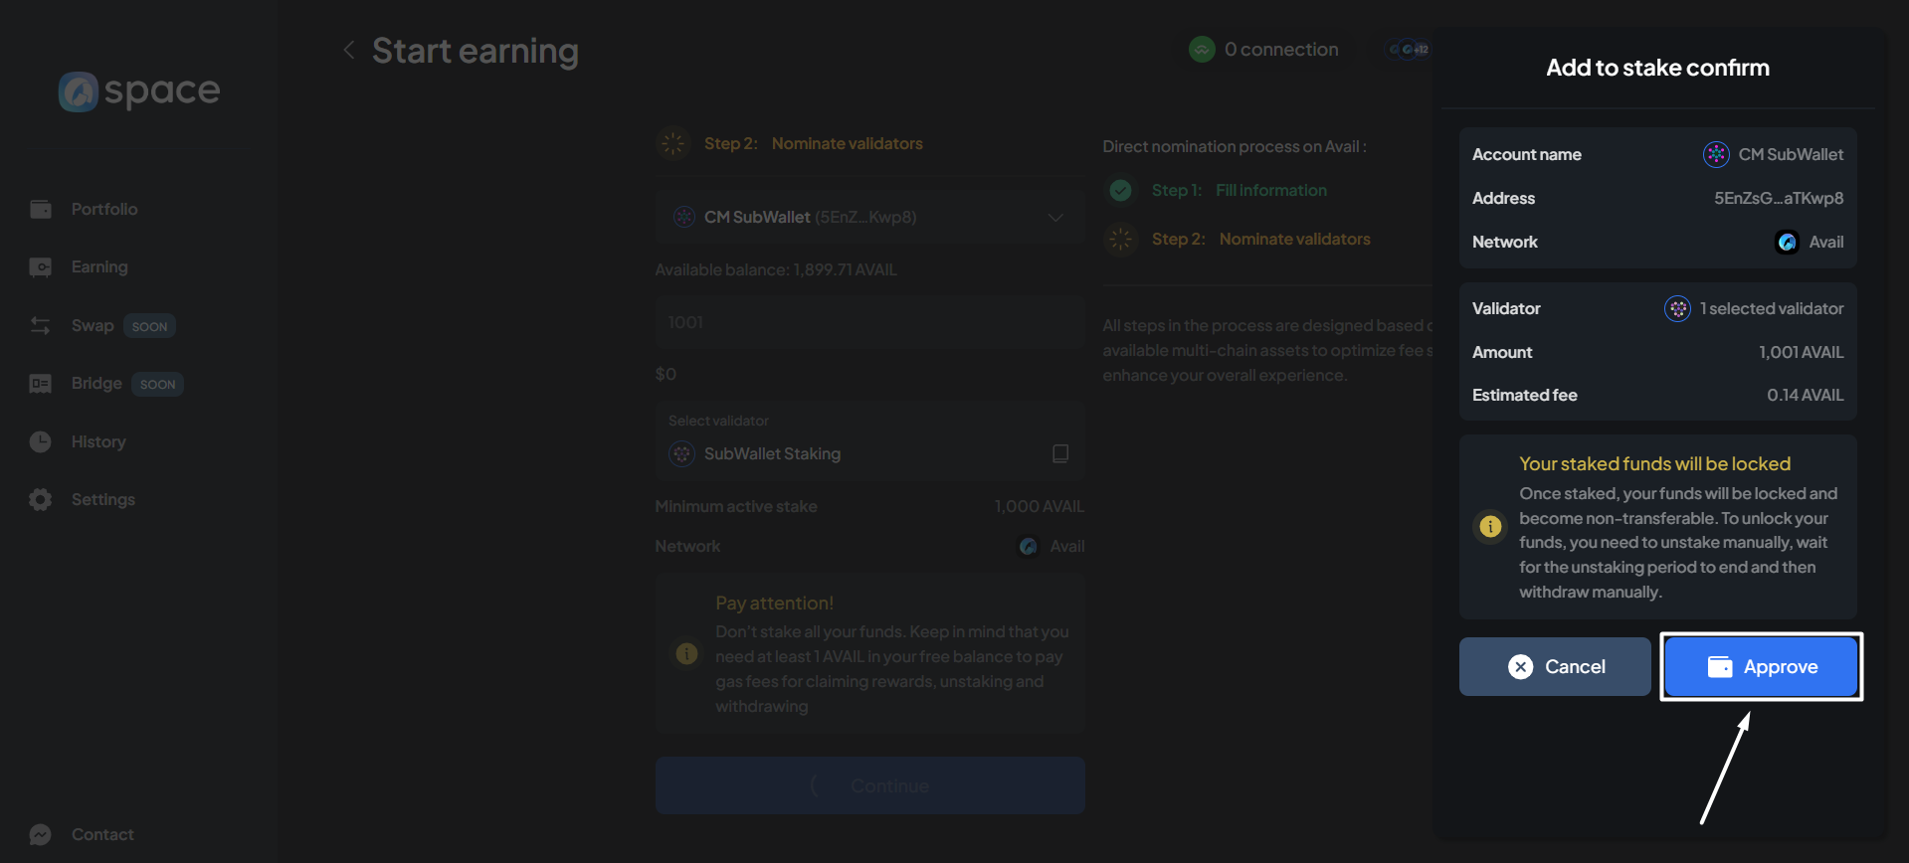Image resolution: width=1909 pixels, height=863 pixels.
Task: Go back using the left chevron
Action: coord(348,50)
